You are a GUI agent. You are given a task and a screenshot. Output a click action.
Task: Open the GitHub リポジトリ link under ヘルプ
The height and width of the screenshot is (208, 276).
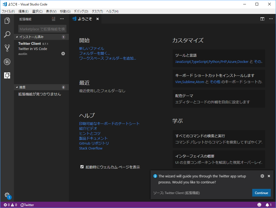pyautogui.click(x=94, y=143)
